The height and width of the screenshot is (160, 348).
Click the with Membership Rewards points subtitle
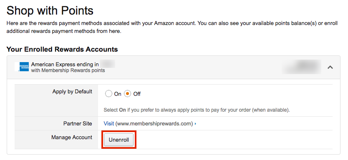coord(68,71)
